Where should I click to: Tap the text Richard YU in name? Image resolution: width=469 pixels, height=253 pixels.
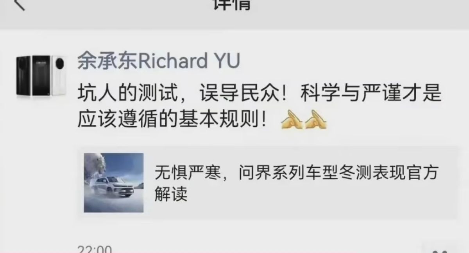pos(189,61)
